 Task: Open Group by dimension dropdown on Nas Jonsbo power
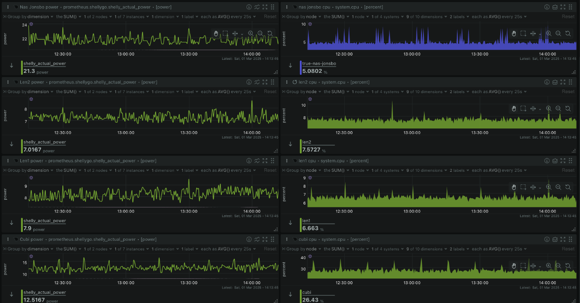pyautogui.click(x=29, y=16)
